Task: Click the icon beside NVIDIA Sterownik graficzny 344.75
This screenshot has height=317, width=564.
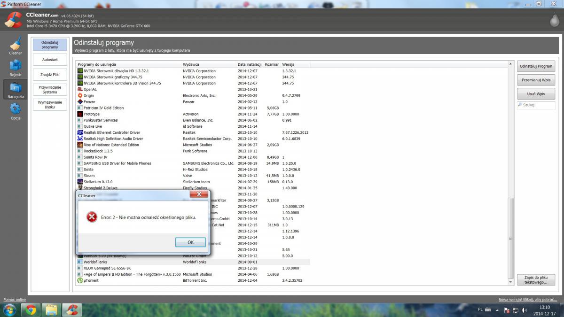Action: click(80, 77)
